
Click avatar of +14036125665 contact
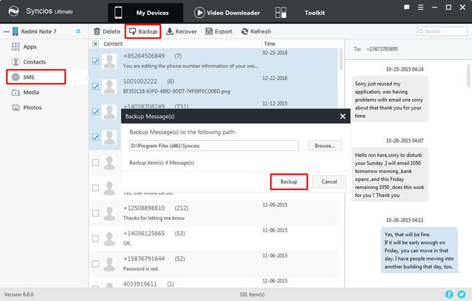109,239
